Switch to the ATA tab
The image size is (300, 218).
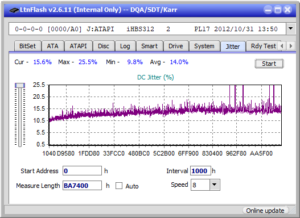[x=52, y=46]
